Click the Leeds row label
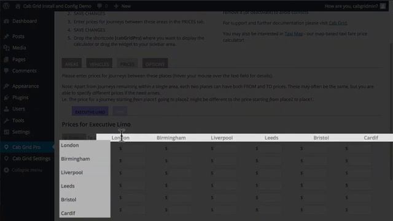Viewport: 393px width, 221px height. (x=68, y=186)
